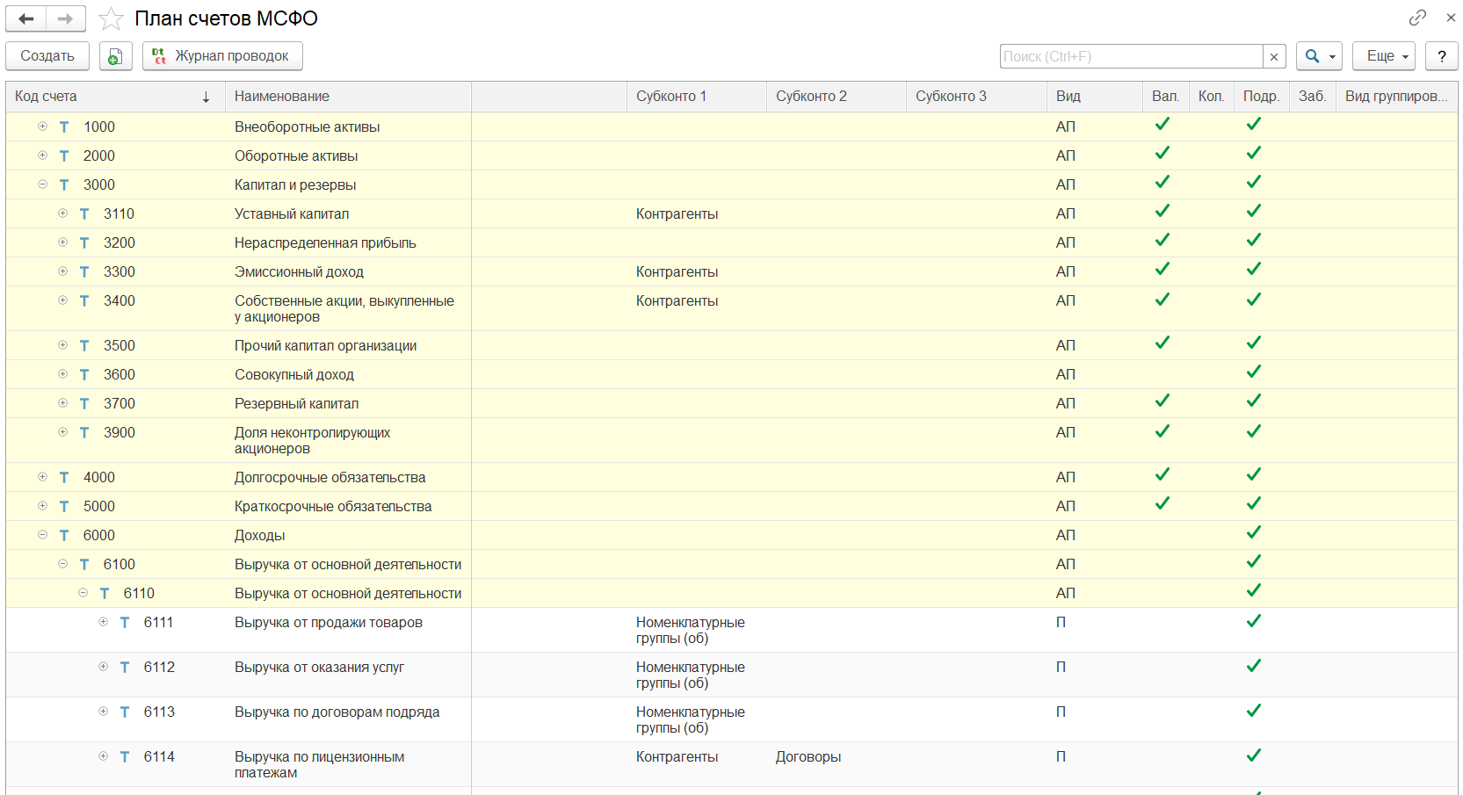Collapse account 3000 tree node
Viewport: 1463px width, 795px height.
point(42,184)
